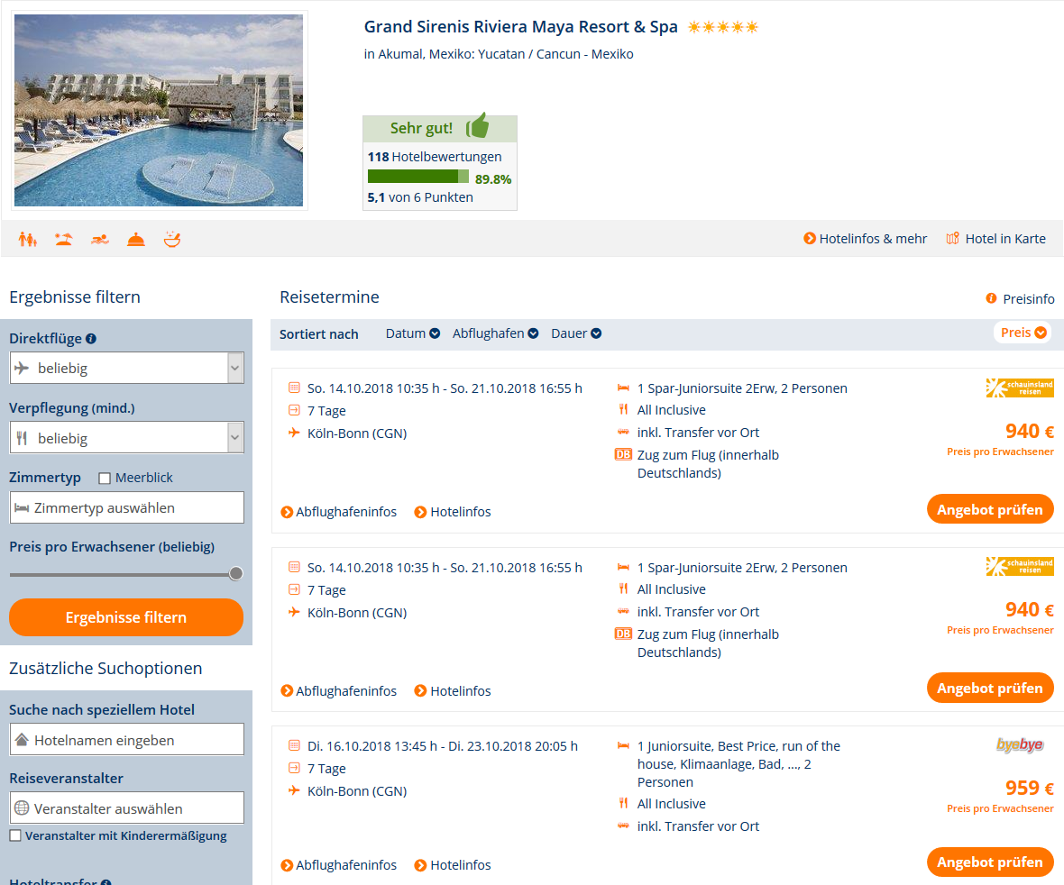
Task: Open Hotelinfos & mehr link
Action: (x=866, y=239)
